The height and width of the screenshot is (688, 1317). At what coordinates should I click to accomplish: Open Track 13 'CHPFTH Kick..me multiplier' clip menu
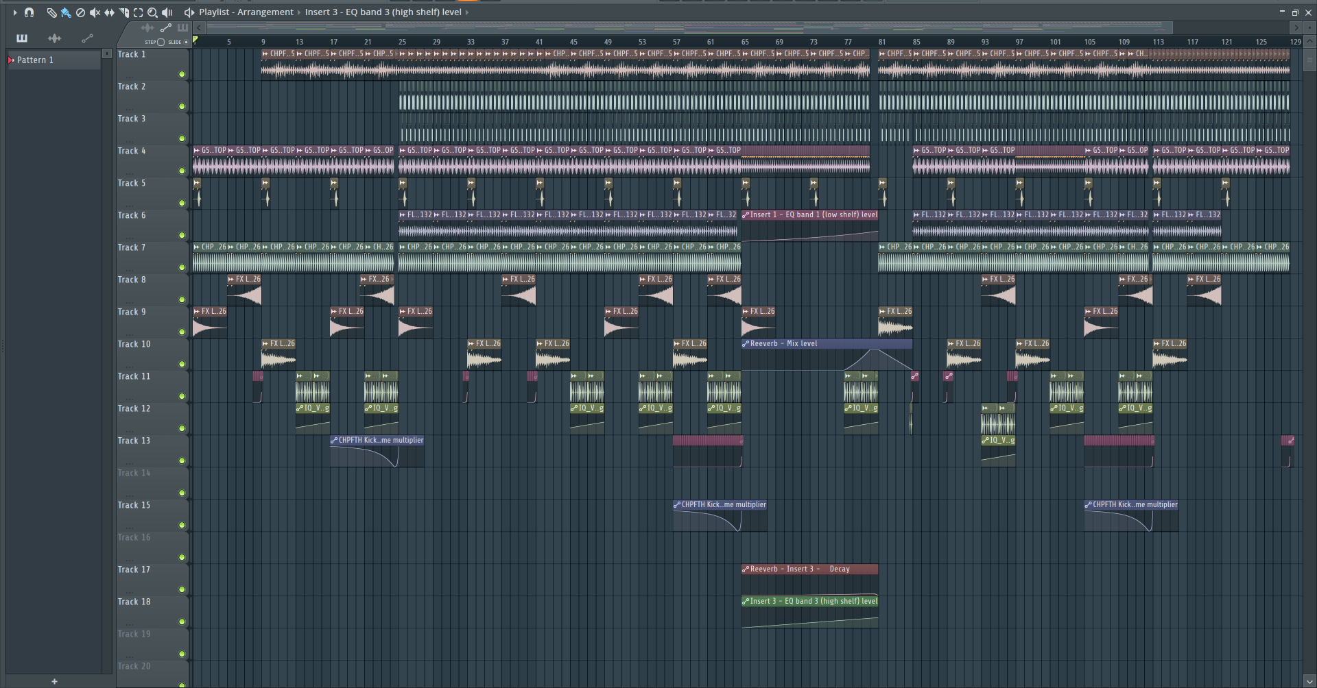coord(334,441)
